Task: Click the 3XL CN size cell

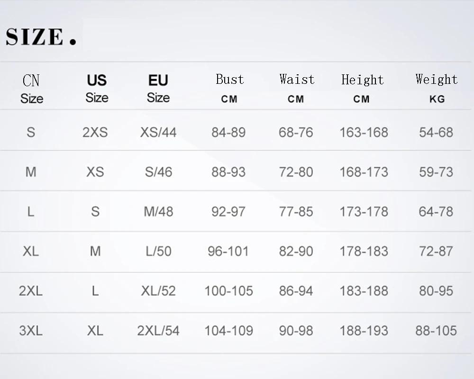Action: (x=31, y=331)
